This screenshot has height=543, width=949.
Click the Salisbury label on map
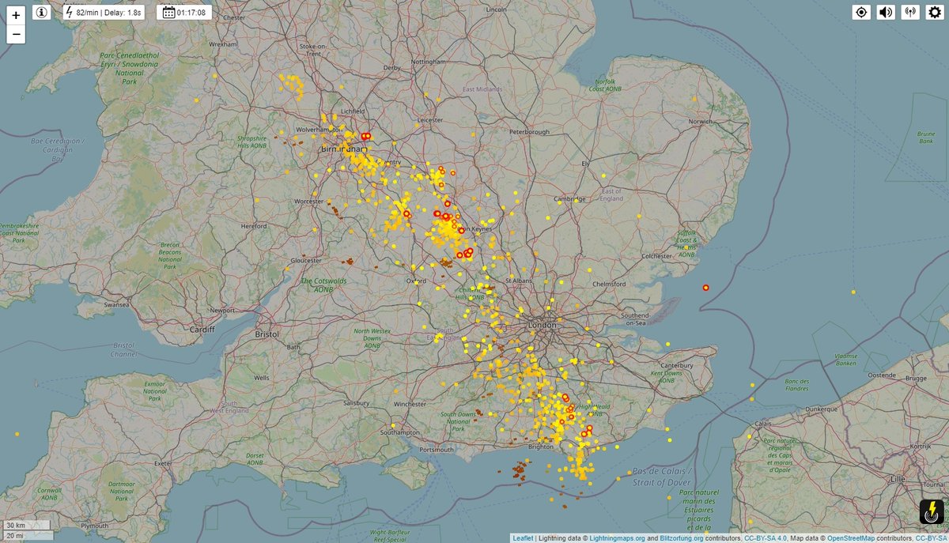pyautogui.click(x=357, y=403)
